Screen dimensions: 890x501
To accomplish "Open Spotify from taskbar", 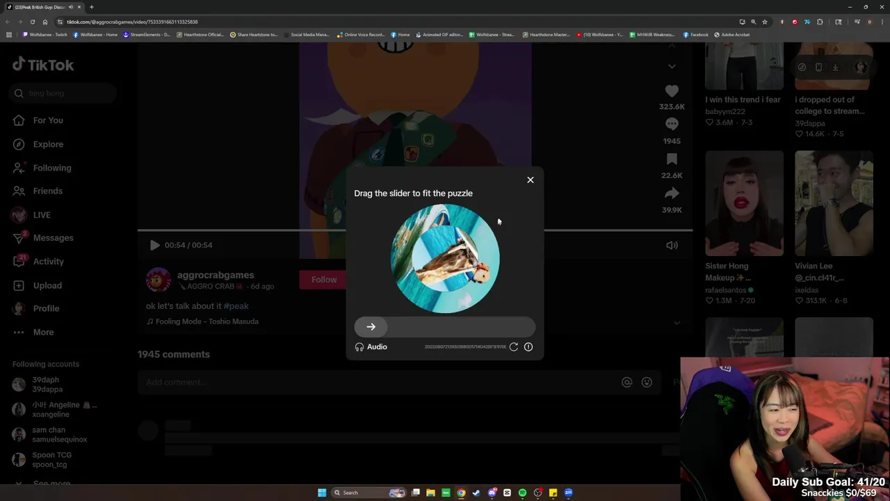I will pyautogui.click(x=522, y=493).
